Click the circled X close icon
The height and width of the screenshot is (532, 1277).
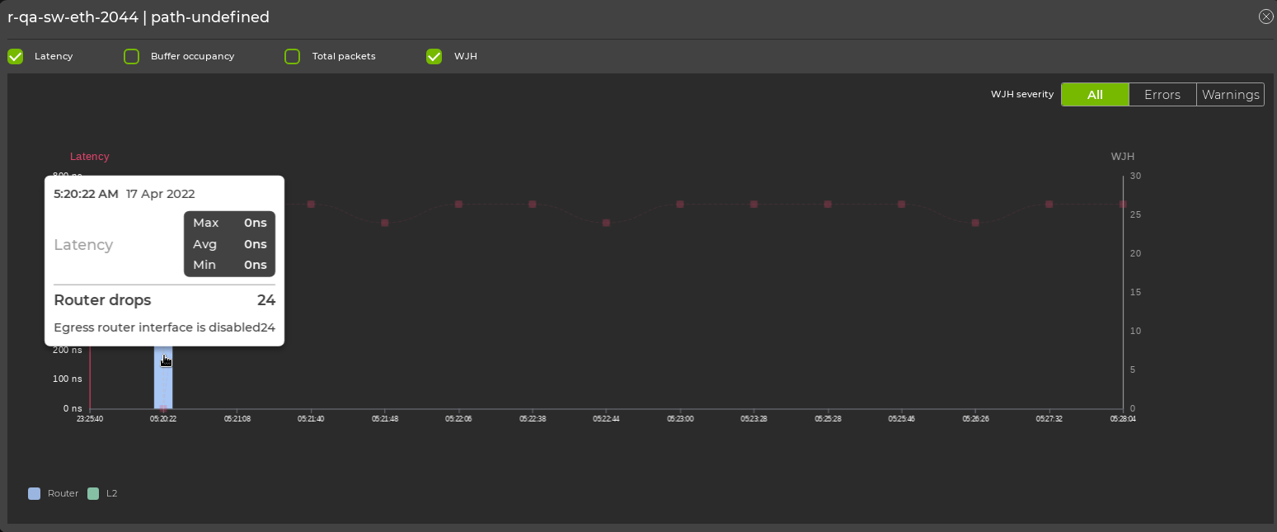(x=1266, y=16)
